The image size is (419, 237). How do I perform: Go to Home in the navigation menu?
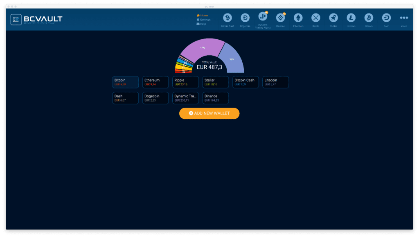(x=202, y=16)
